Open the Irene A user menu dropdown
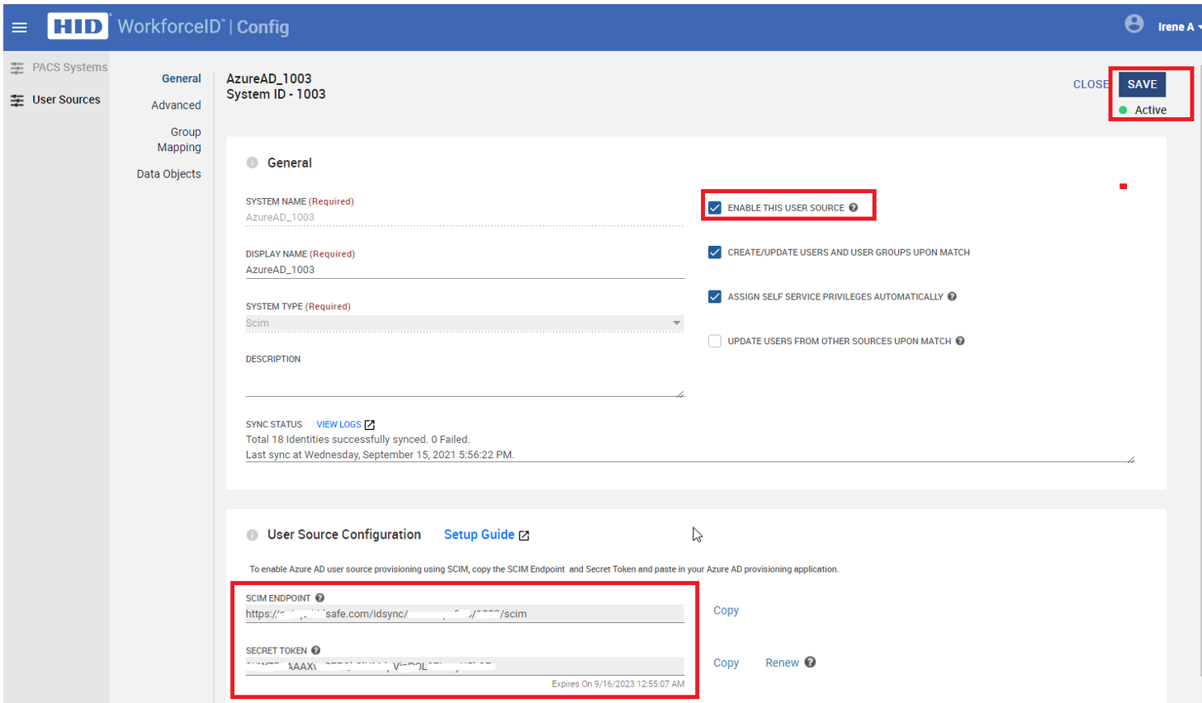This screenshot has width=1202, height=703. coord(1179,27)
